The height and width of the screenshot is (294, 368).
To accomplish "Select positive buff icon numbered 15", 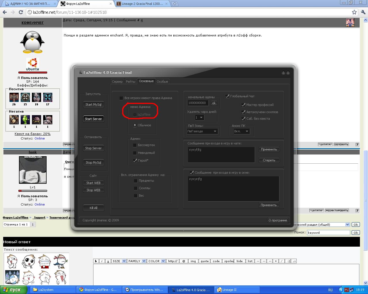I will tap(25, 97).
